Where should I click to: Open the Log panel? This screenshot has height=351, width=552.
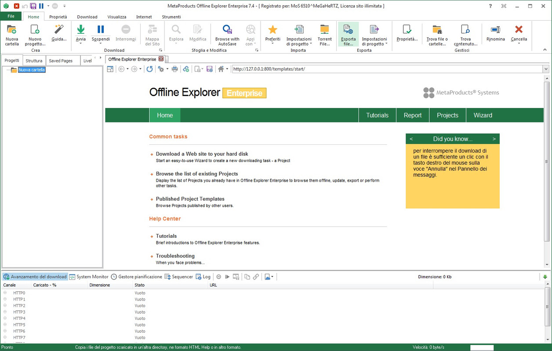[x=203, y=277]
